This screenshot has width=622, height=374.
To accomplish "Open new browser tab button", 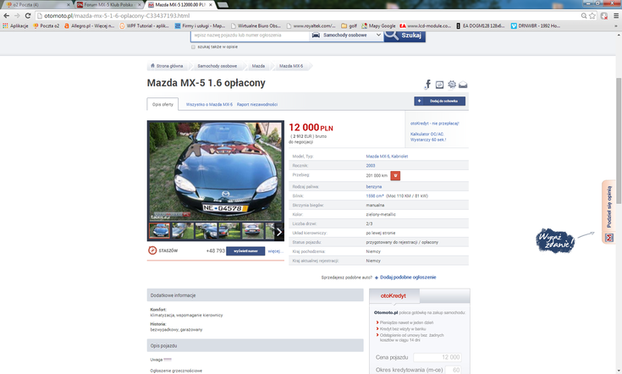I will point(223,5).
